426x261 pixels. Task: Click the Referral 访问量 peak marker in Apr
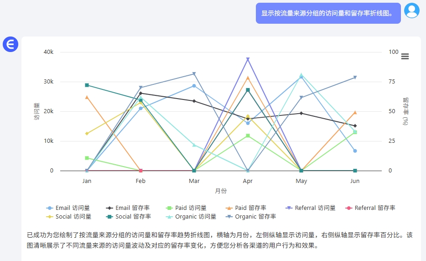248,59
